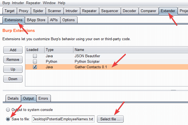Viewport: 188px width, 125px height.
Task: Click the output file path text field
Action: coord(63,119)
